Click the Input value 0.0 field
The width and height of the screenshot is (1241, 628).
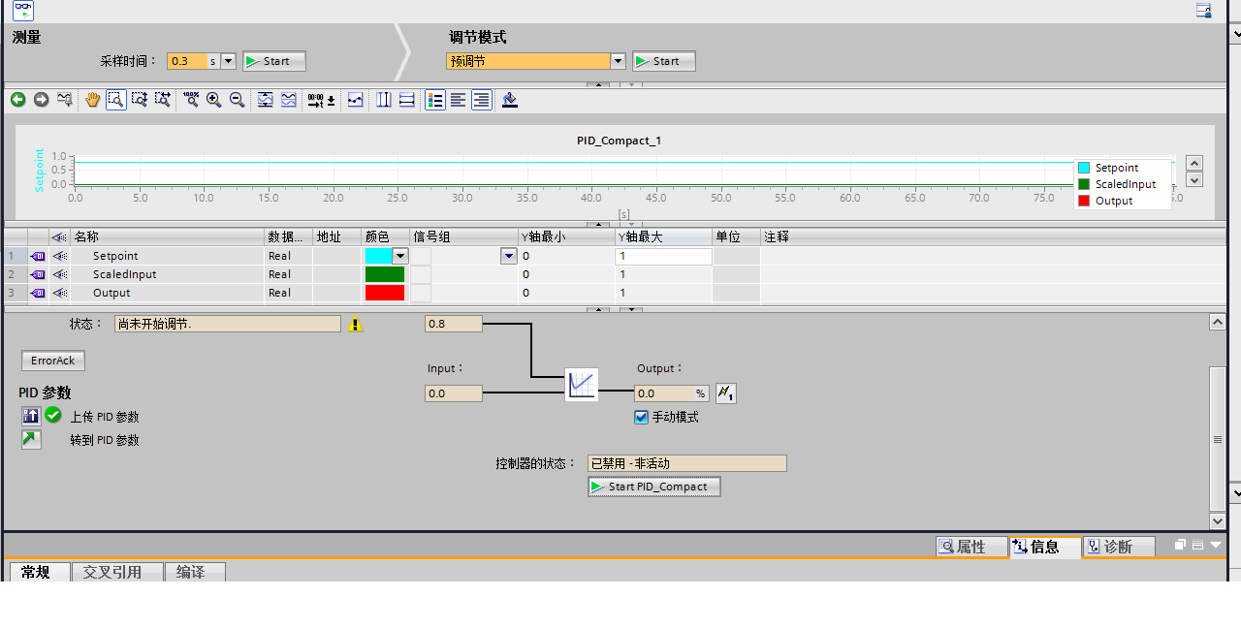(454, 393)
